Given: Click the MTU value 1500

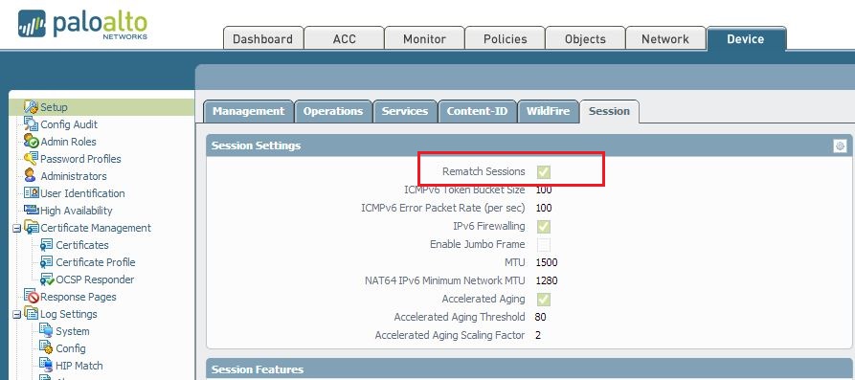Looking at the screenshot, I should (x=547, y=263).
